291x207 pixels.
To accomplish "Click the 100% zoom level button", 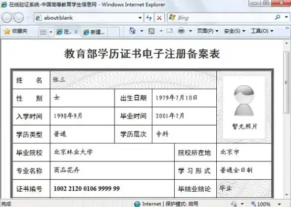I will click(260, 204).
